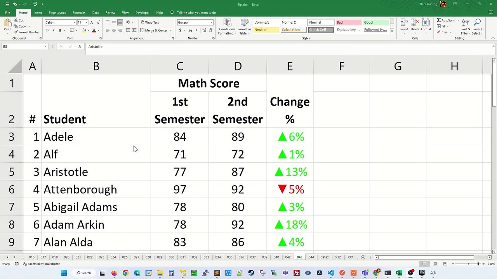Click the Insert Function fx icon
Screen dimensions: 497x279
click(x=80, y=46)
